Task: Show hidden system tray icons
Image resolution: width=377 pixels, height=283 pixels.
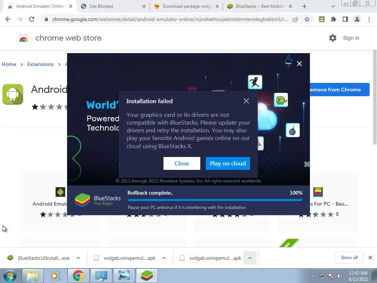Action: coord(313,276)
